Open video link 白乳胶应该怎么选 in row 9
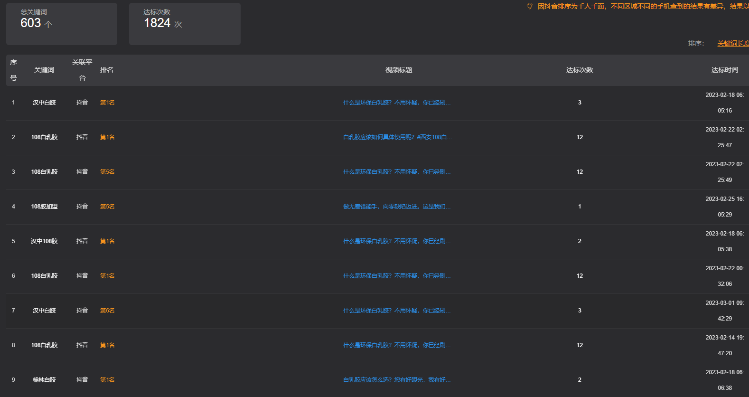The height and width of the screenshot is (397, 749). pos(397,380)
